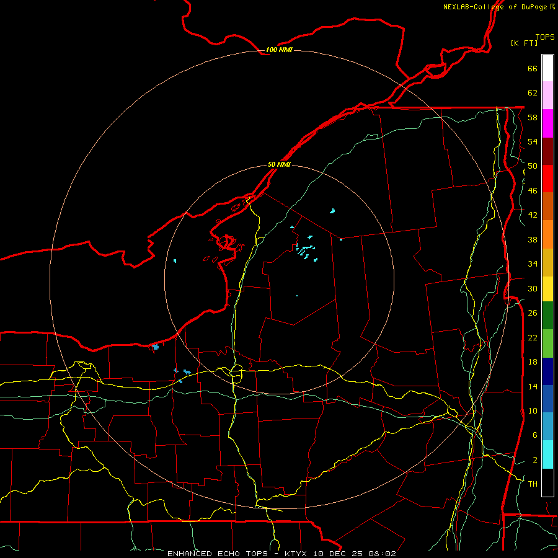The width and height of the screenshot is (558, 558).
Task: Click the bright orange legend color segment
Action: [x=547, y=234]
